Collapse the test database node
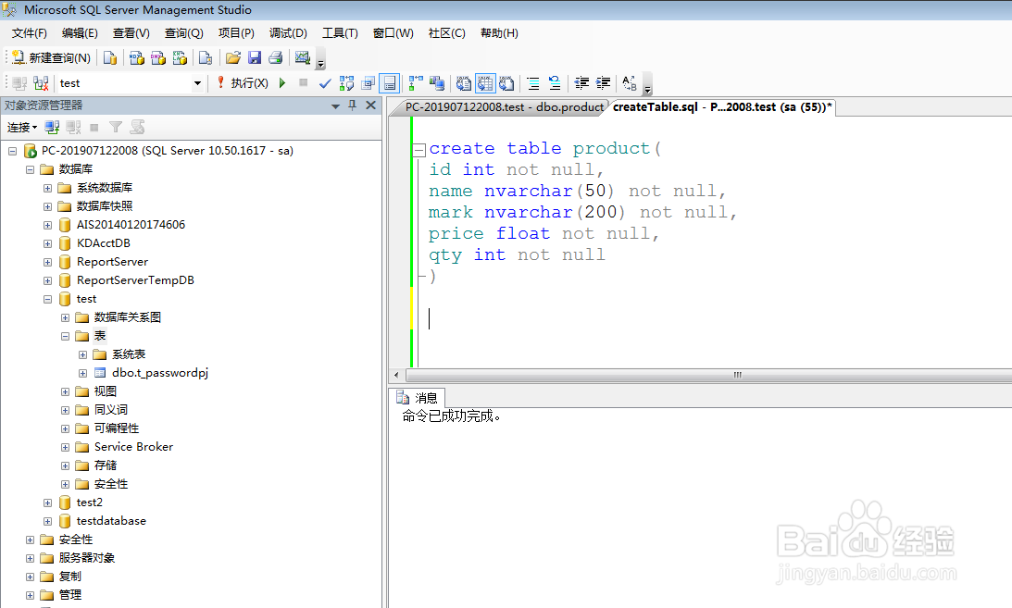The image size is (1012, 608). point(48,299)
